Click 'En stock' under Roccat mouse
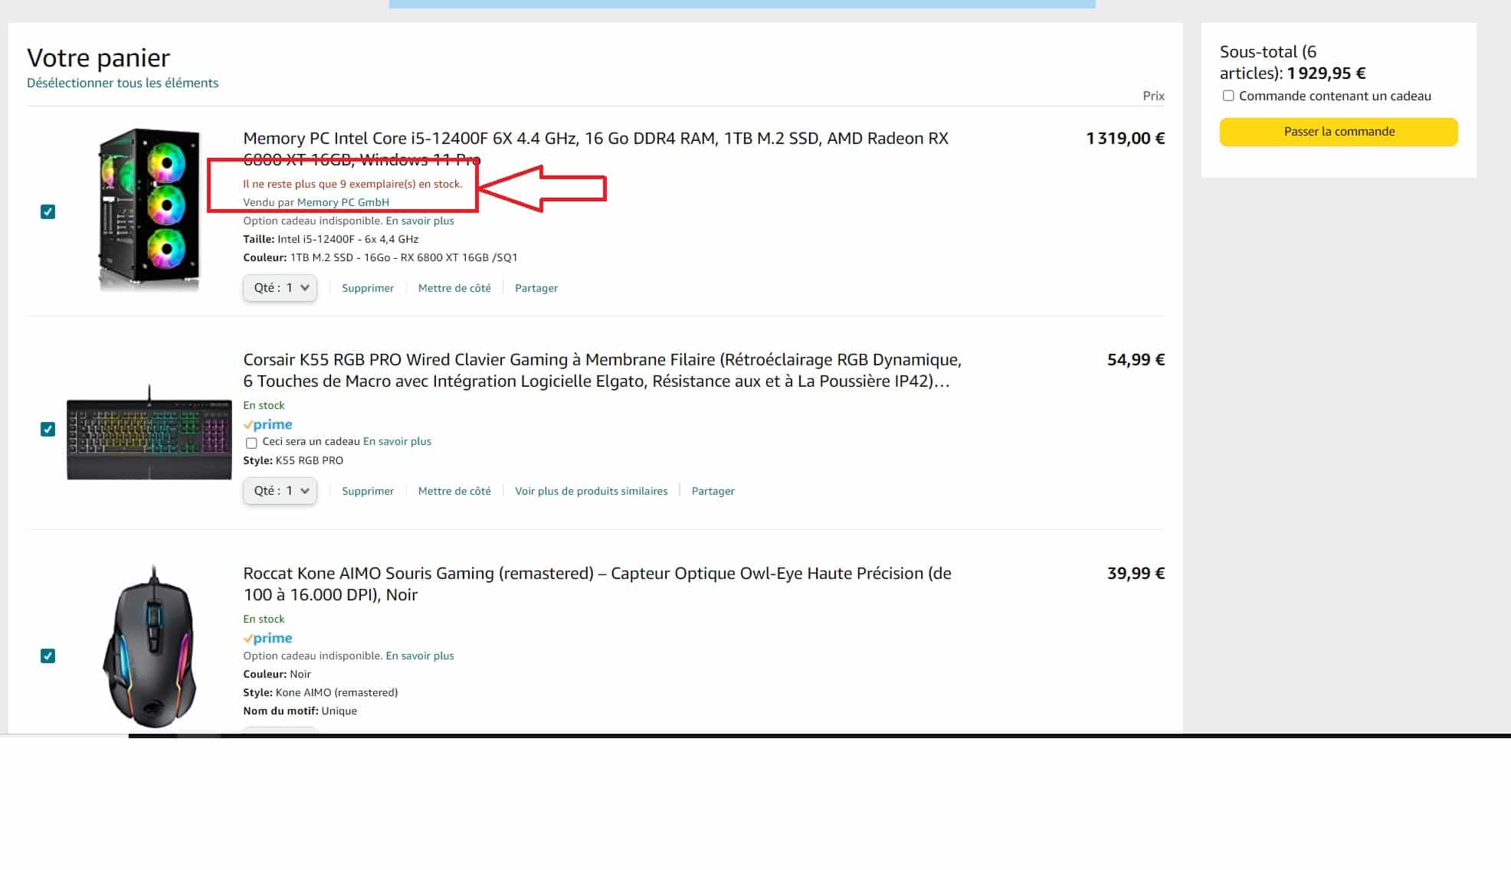Screen dimensions: 1511x870 point(264,619)
